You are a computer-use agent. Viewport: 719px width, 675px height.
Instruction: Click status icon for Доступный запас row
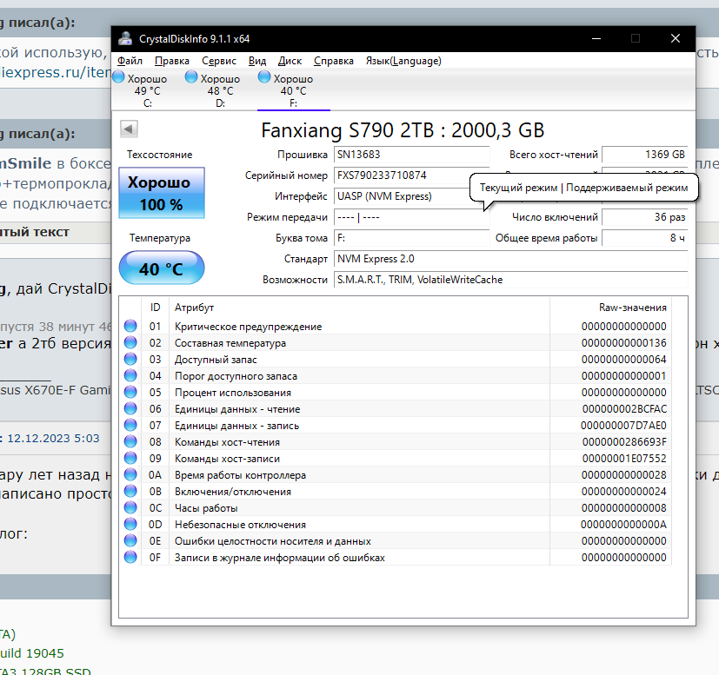(130, 359)
